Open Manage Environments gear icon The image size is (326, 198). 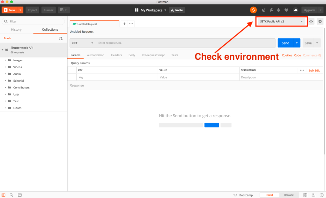point(320,21)
